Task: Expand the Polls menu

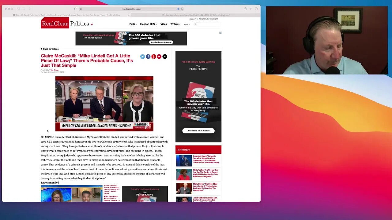Action: (x=133, y=24)
